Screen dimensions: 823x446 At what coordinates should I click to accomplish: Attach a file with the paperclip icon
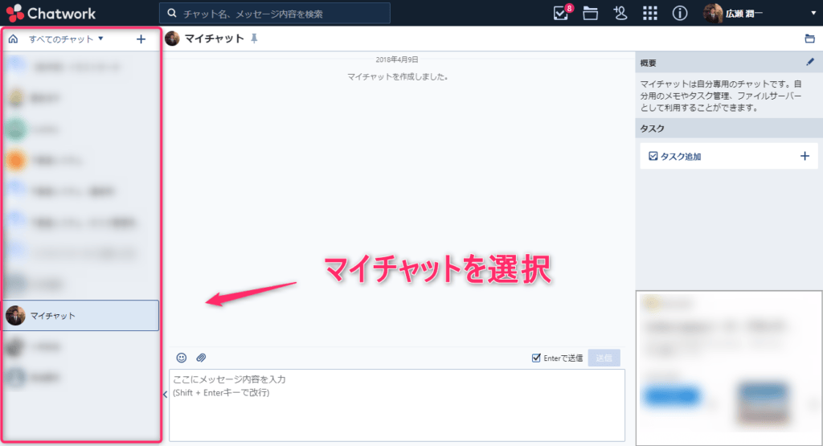point(201,358)
